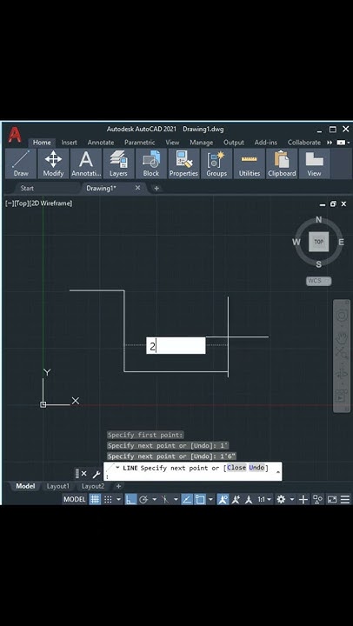Open the Annotation panel

point(86,163)
